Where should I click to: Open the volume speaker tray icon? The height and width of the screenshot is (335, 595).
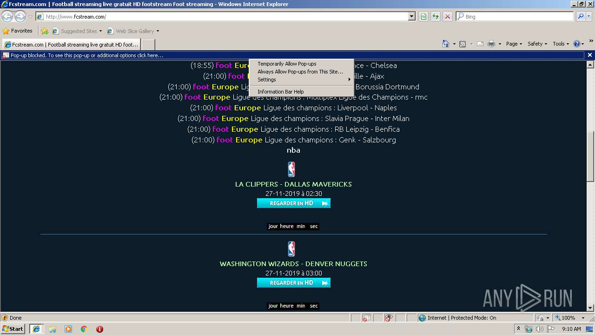[x=539, y=329]
